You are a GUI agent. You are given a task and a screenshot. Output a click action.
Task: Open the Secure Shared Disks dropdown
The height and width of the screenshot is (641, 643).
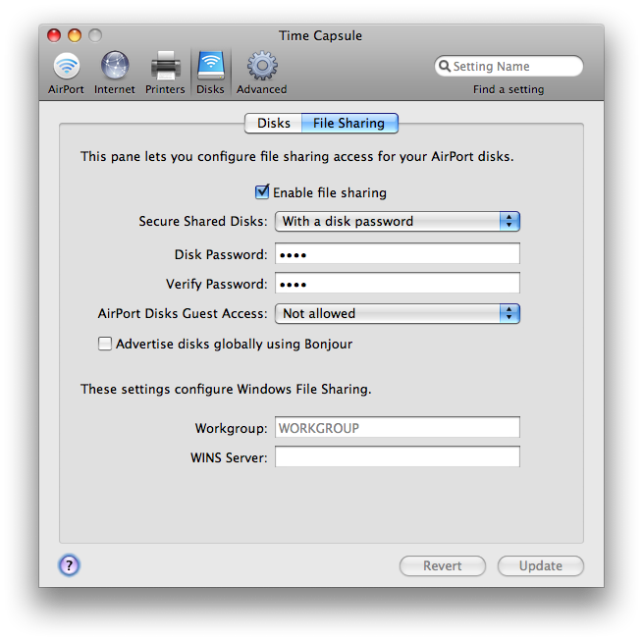[x=398, y=222]
